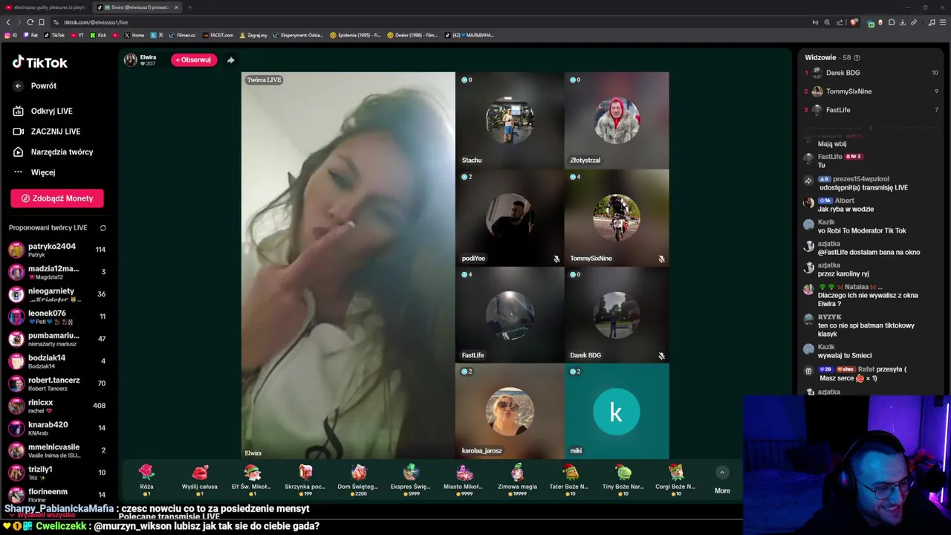Viewport: 951px width, 535px height.
Task: Send the Dom Świąteg... gift
Action: click(x=358, y=480)
